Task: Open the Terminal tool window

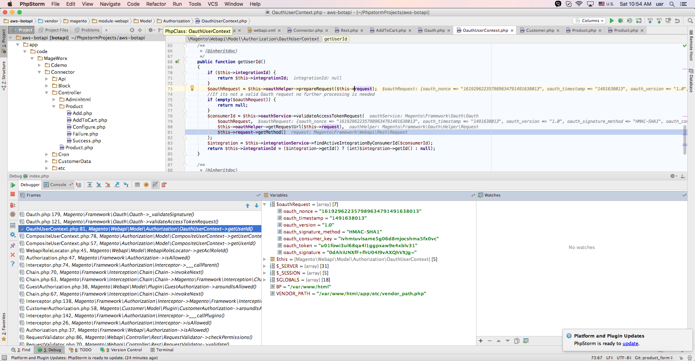Action: tap(162, 350)
